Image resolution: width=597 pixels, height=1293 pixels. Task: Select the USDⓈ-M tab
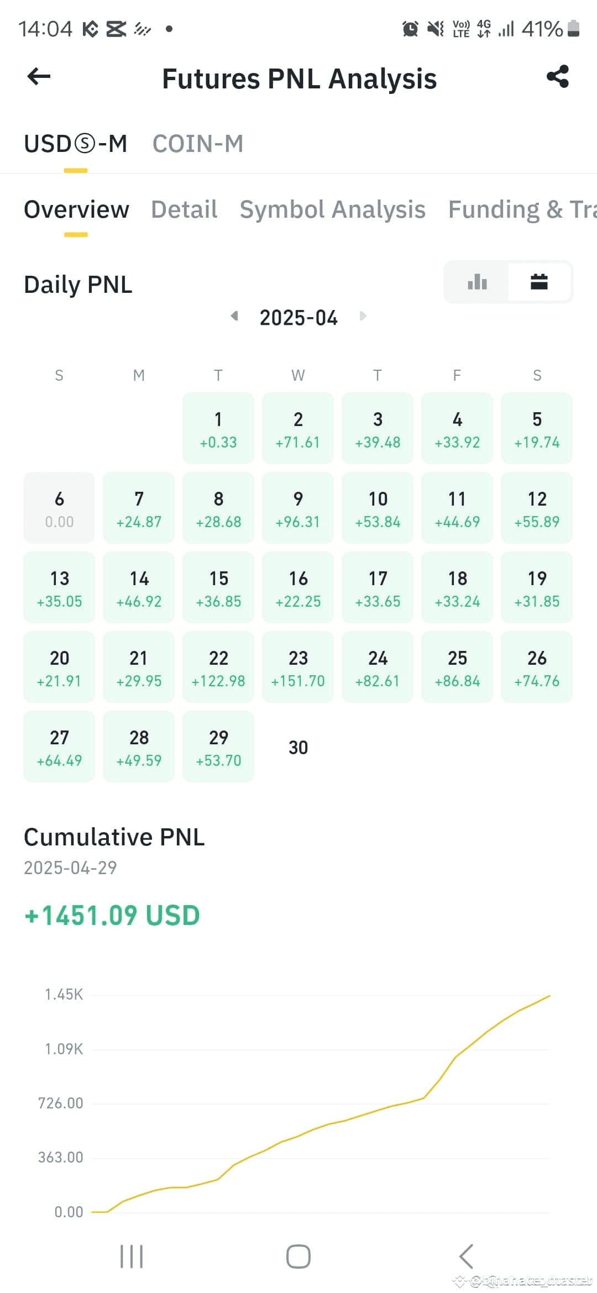pos(76,144)
